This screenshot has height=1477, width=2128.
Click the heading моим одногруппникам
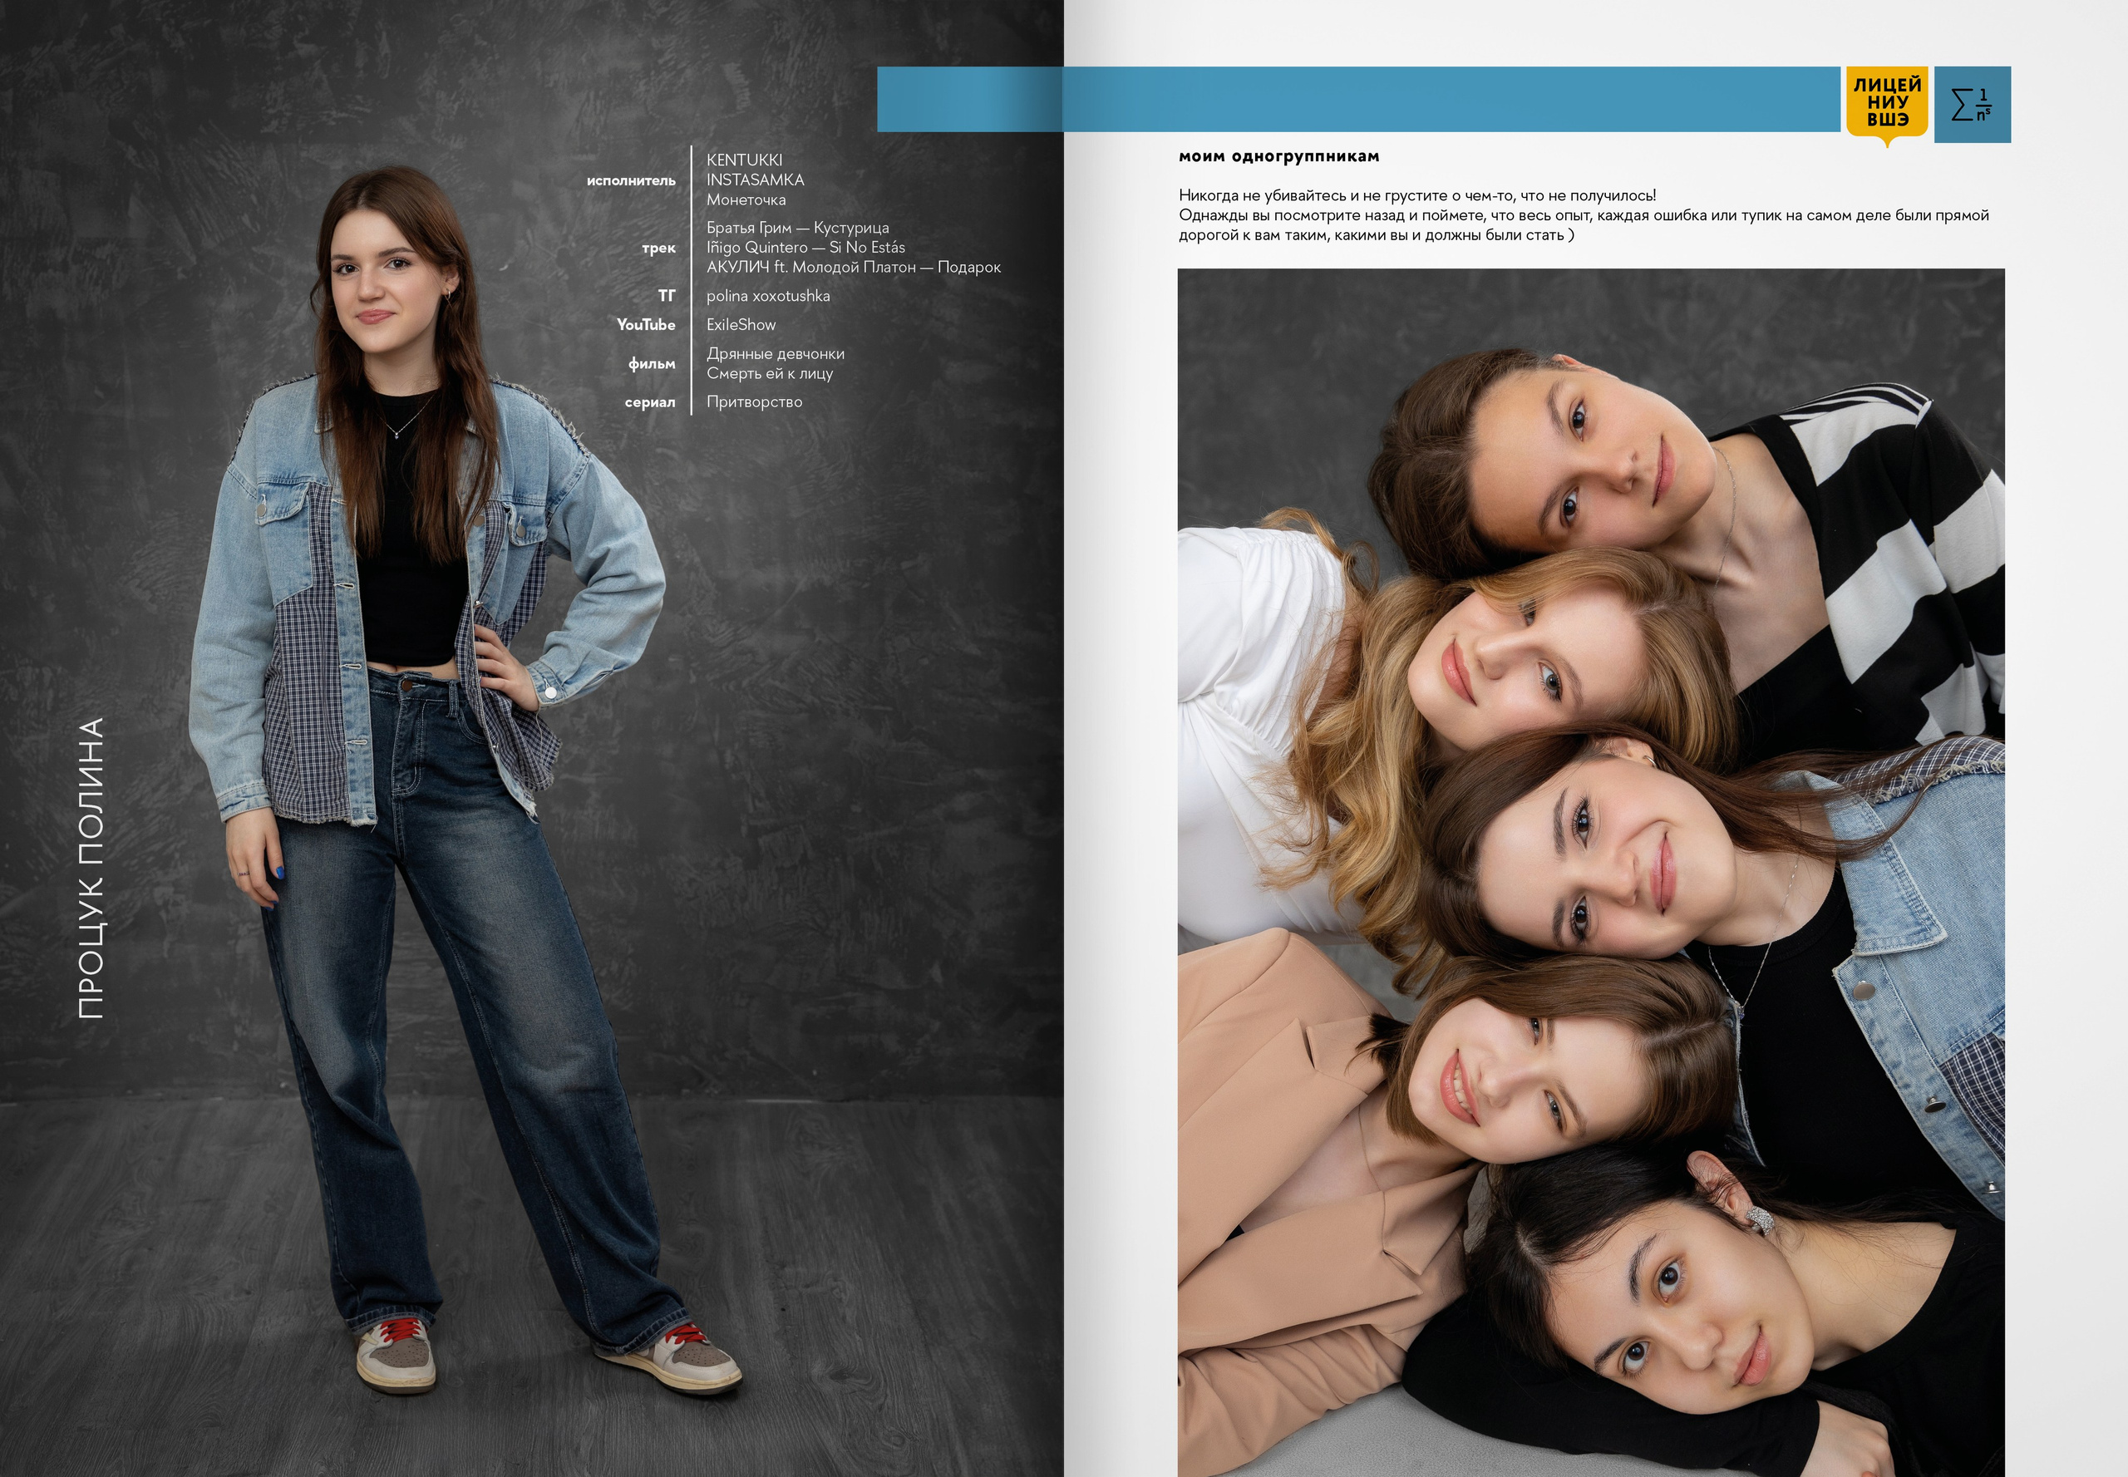1278,156
